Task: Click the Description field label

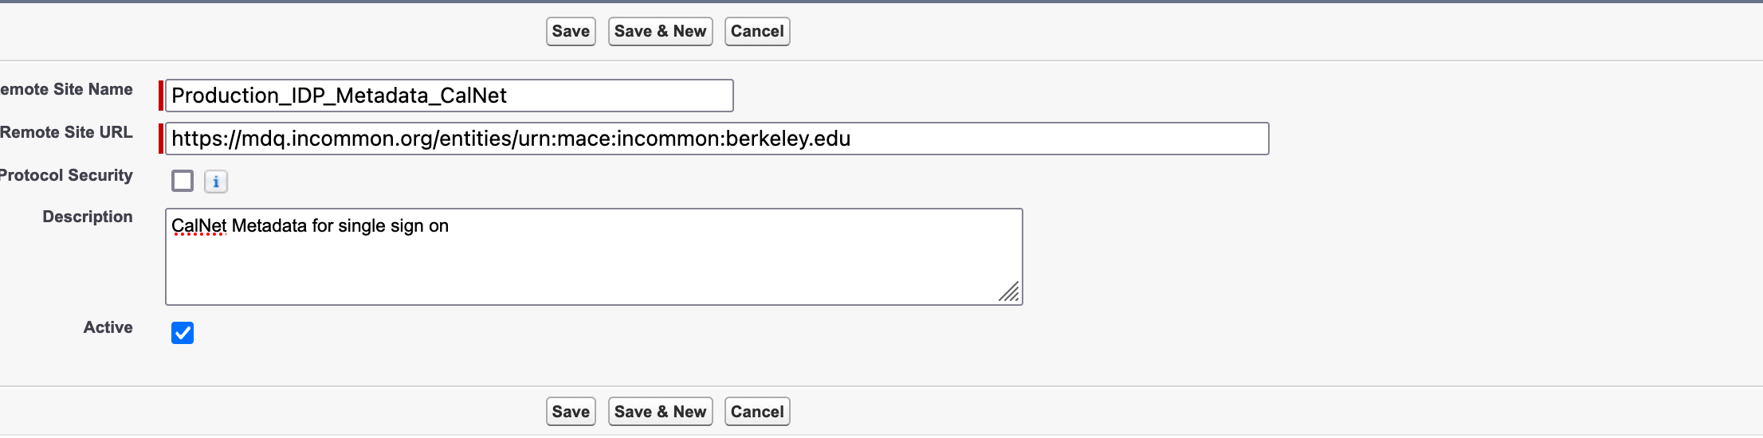Action: click(x=88, y=217)
